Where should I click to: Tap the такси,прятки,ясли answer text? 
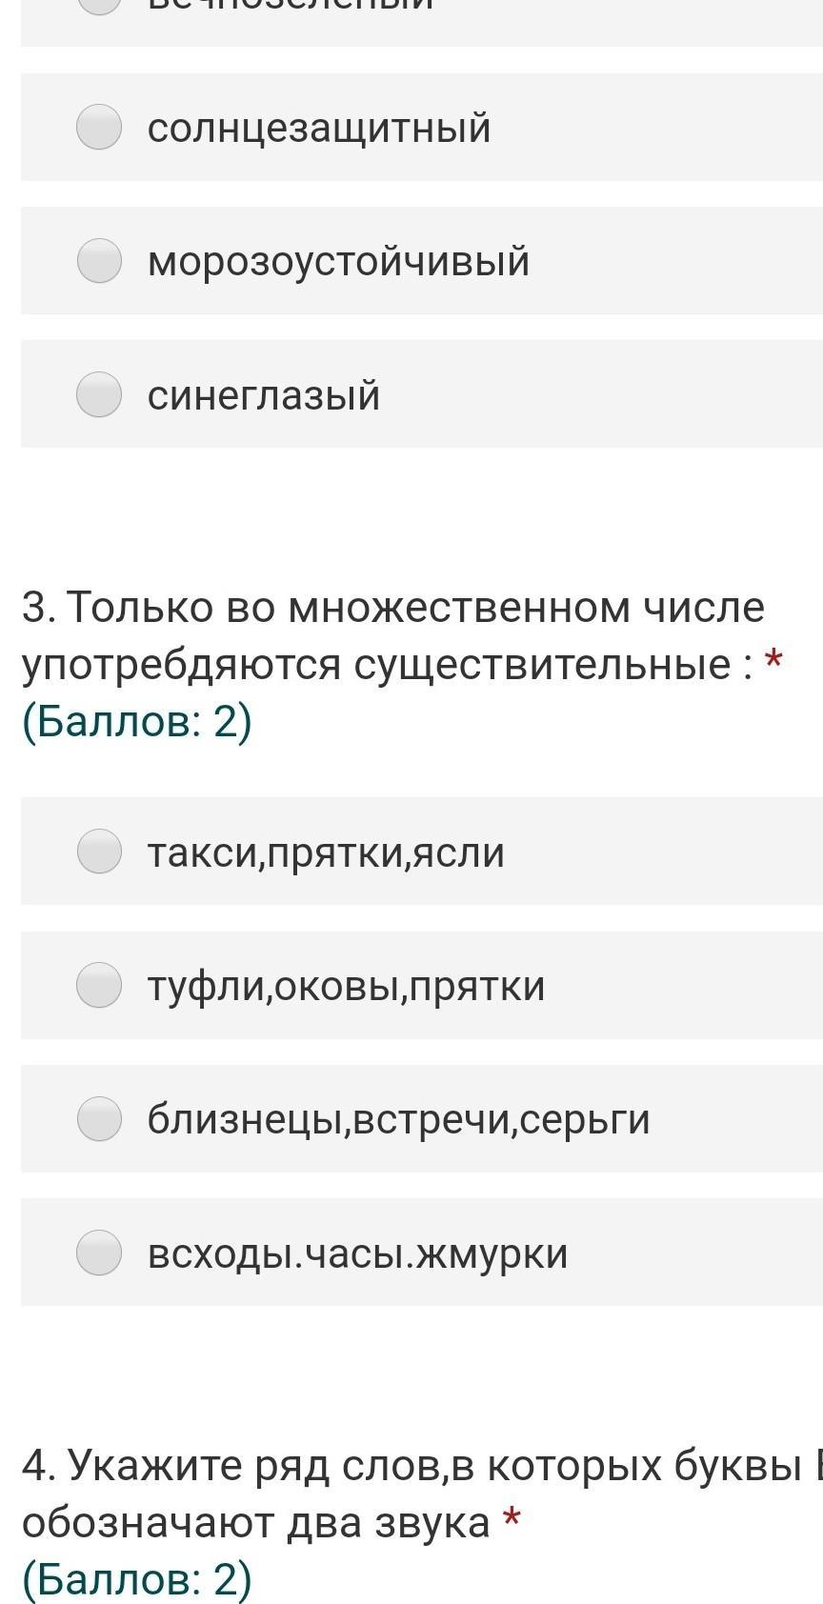click(326, 852)
